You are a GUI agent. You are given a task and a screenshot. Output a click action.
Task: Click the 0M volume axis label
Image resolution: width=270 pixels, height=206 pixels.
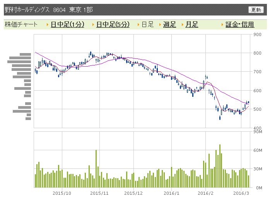click(259, 188)
